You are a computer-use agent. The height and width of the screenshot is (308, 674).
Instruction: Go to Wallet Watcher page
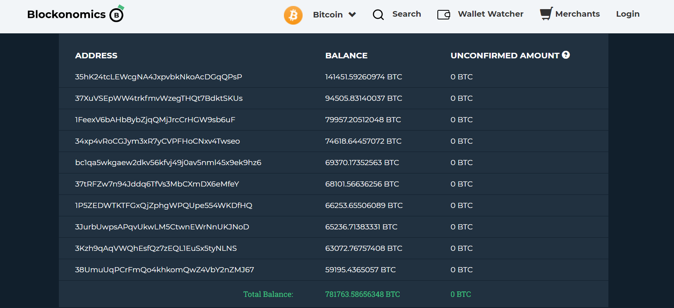click(x=491, y=14)
